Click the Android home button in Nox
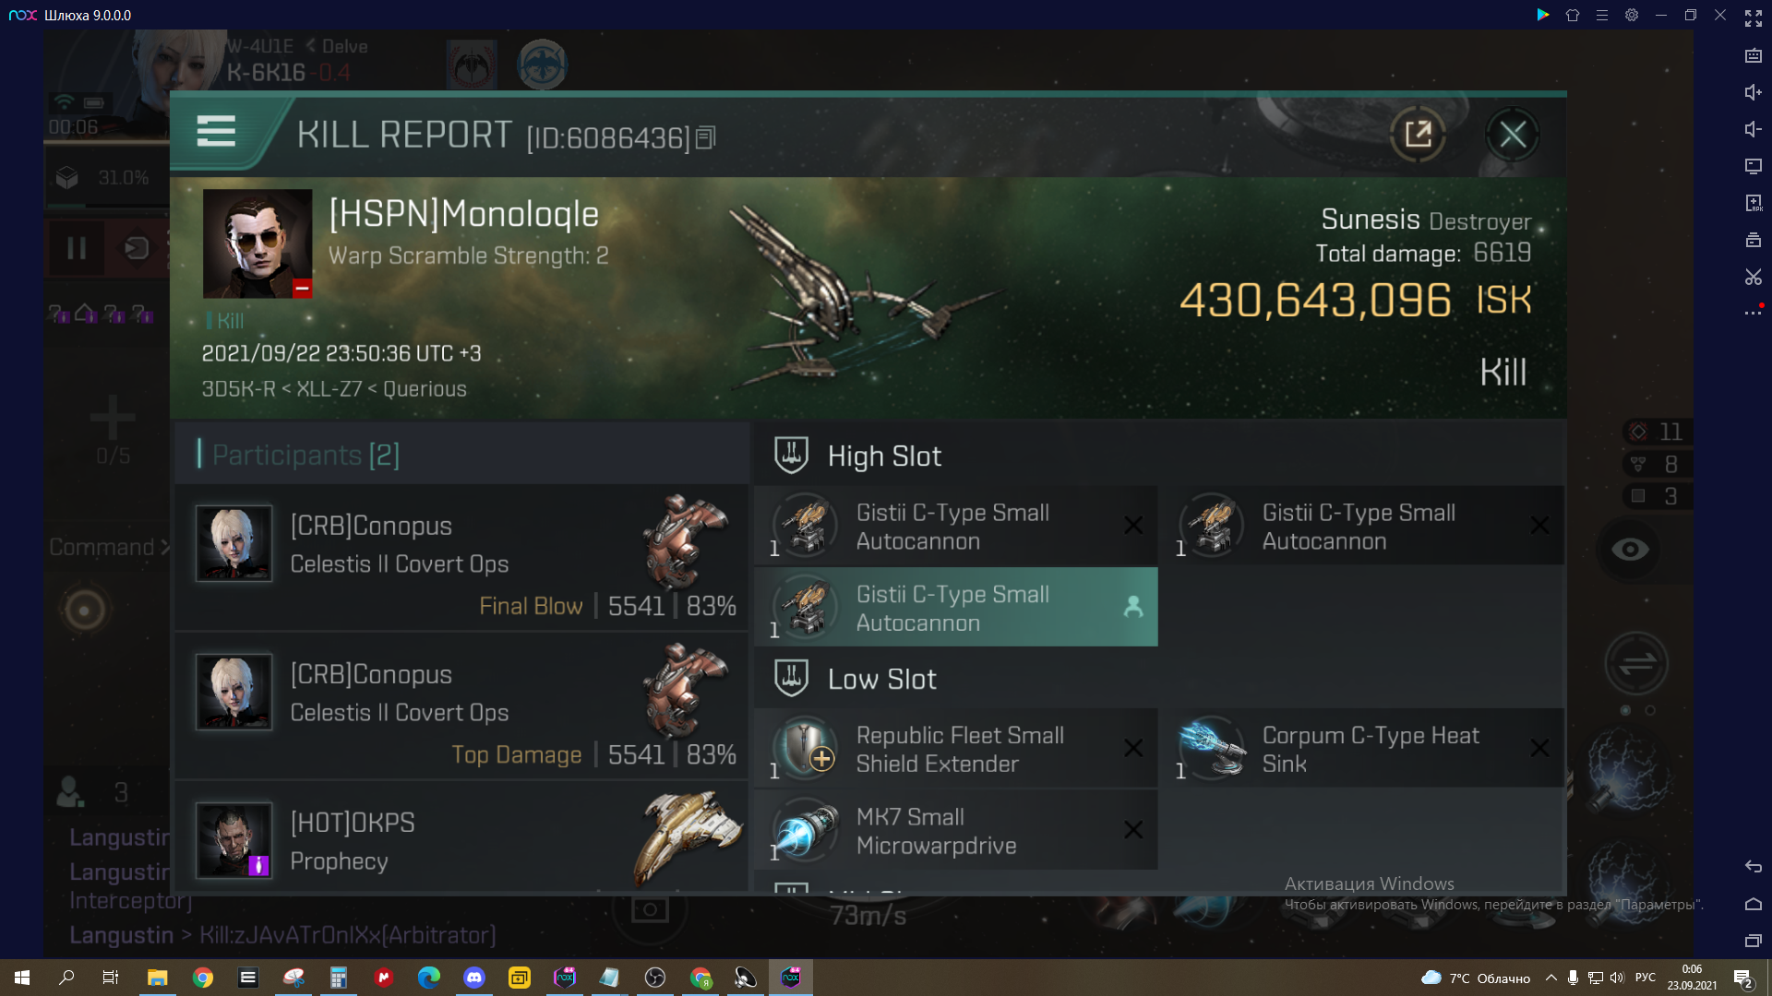 1753,904
